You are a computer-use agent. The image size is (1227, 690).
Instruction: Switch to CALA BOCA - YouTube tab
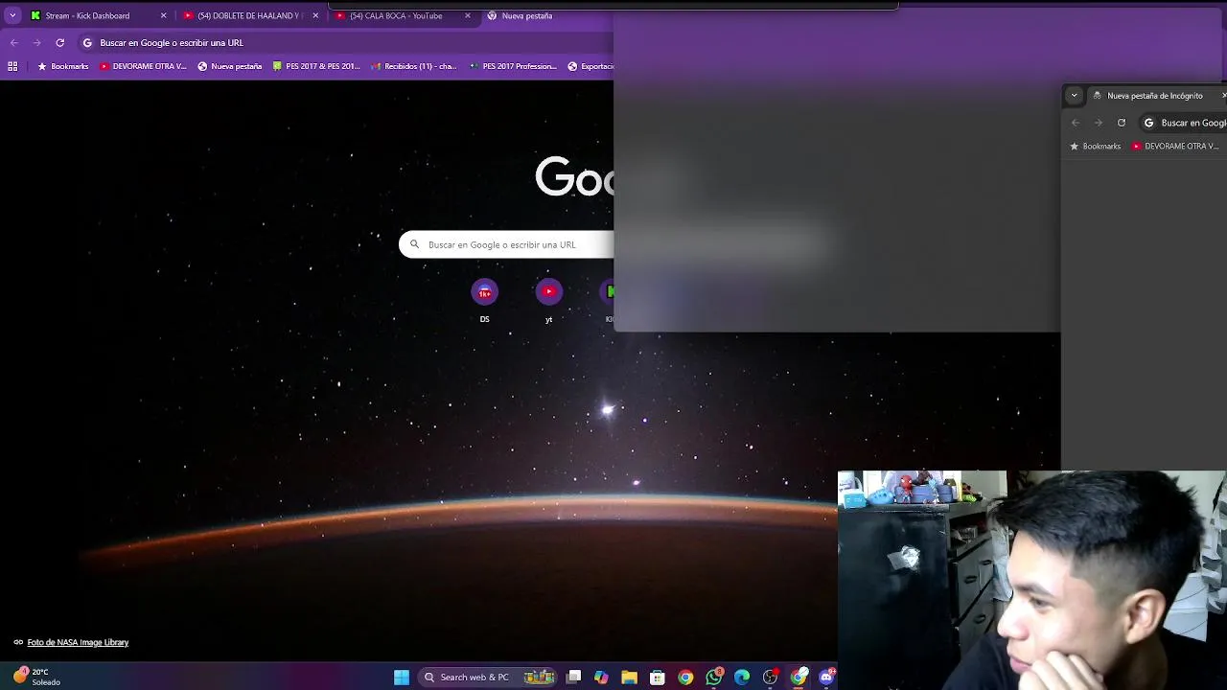(395, 15)
